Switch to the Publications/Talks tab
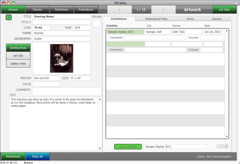This screenshot has height=164, width=240. (156, 19)
